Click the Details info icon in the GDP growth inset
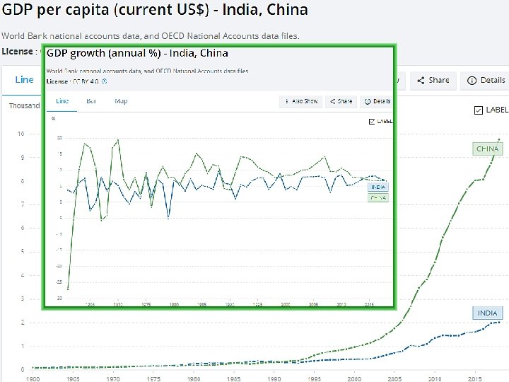 click(368, 101)
